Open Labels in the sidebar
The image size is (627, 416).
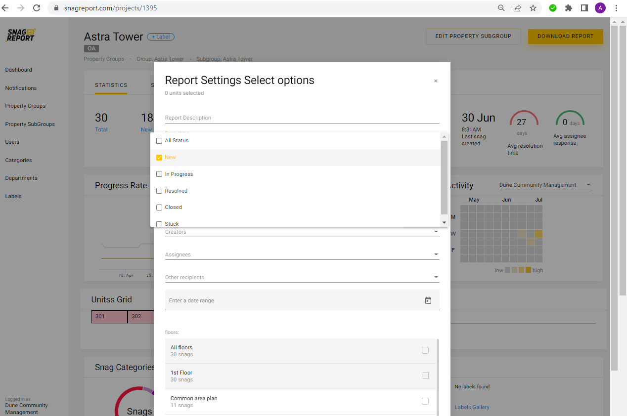pos(13,196)
